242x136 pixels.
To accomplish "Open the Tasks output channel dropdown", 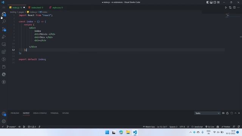I will tap(207, 113).
